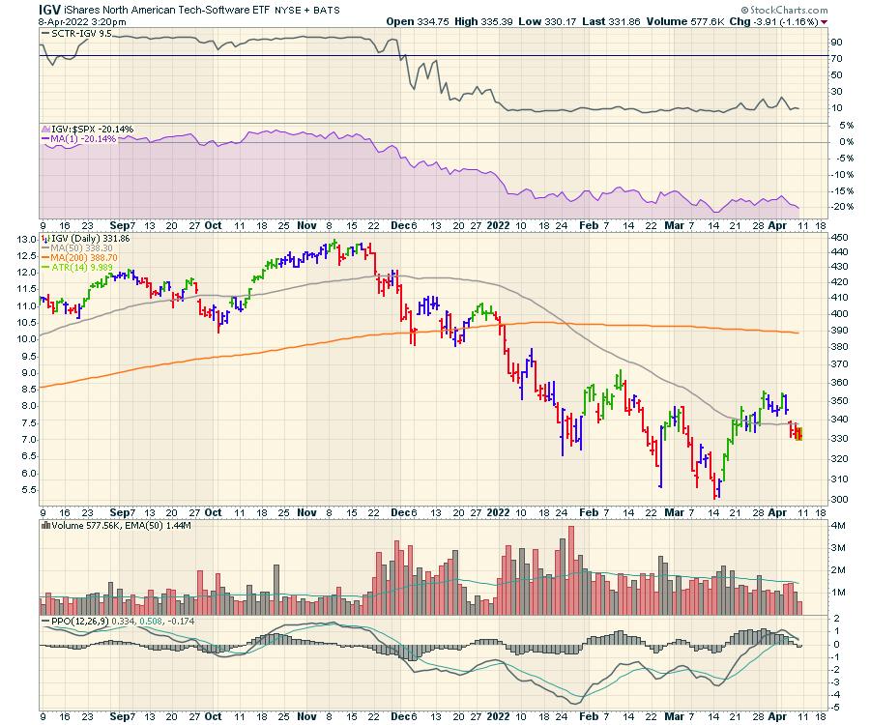Click the High 335.39 value
The image size is (870, 725).
click(483, 21)
